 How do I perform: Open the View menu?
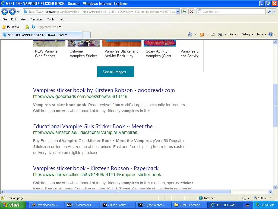pyautogui.click(x=23, y=19)
